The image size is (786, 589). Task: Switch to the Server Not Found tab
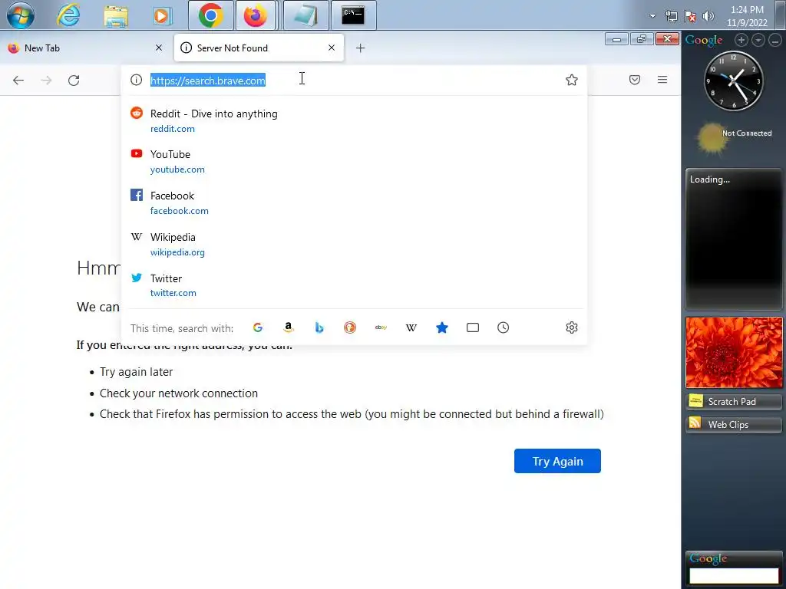pyautogui.click(x=259, y=48)
